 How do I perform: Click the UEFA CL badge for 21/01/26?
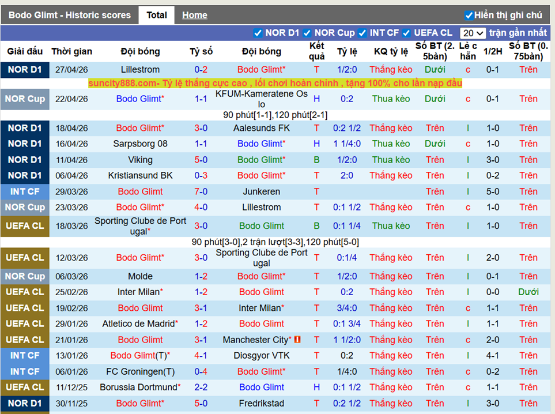pos(25,340)
